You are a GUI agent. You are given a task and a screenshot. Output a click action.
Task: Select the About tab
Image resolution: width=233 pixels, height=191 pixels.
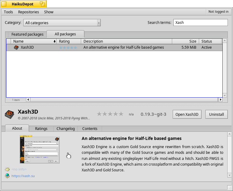17,128
